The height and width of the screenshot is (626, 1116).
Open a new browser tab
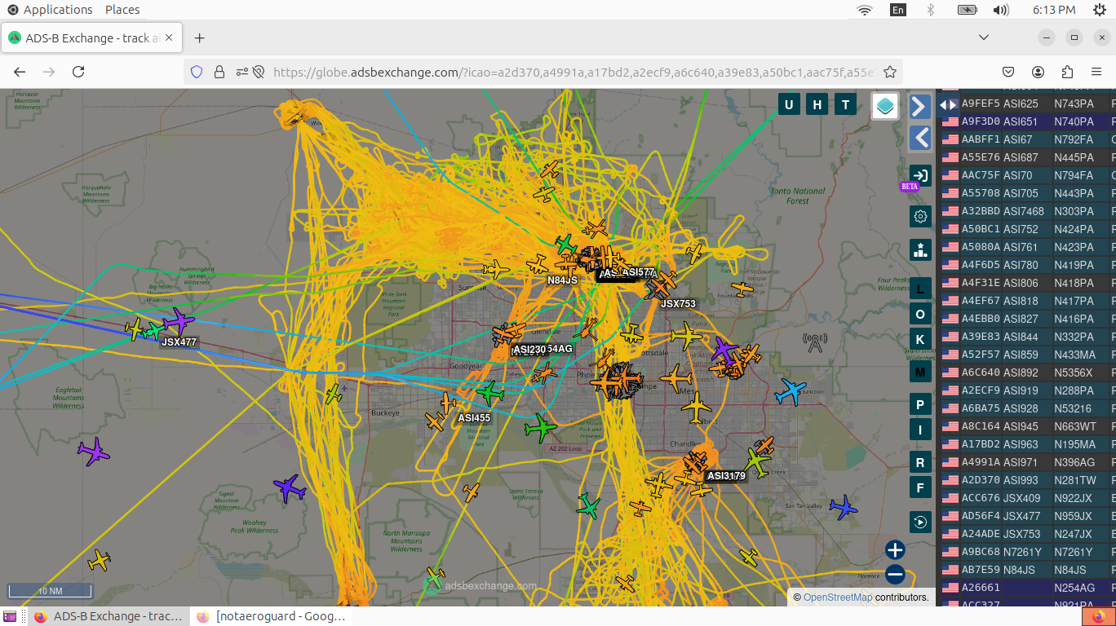click(x=200, y=38)
